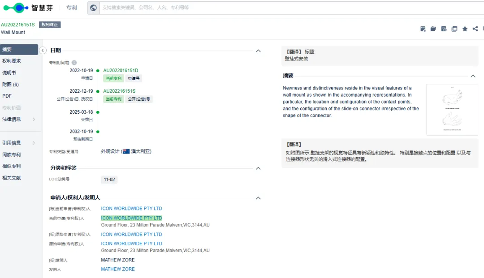This screenshot has width=484, height=278.
Task: Favorite this patent with the star icon
Action: (465, 29)
